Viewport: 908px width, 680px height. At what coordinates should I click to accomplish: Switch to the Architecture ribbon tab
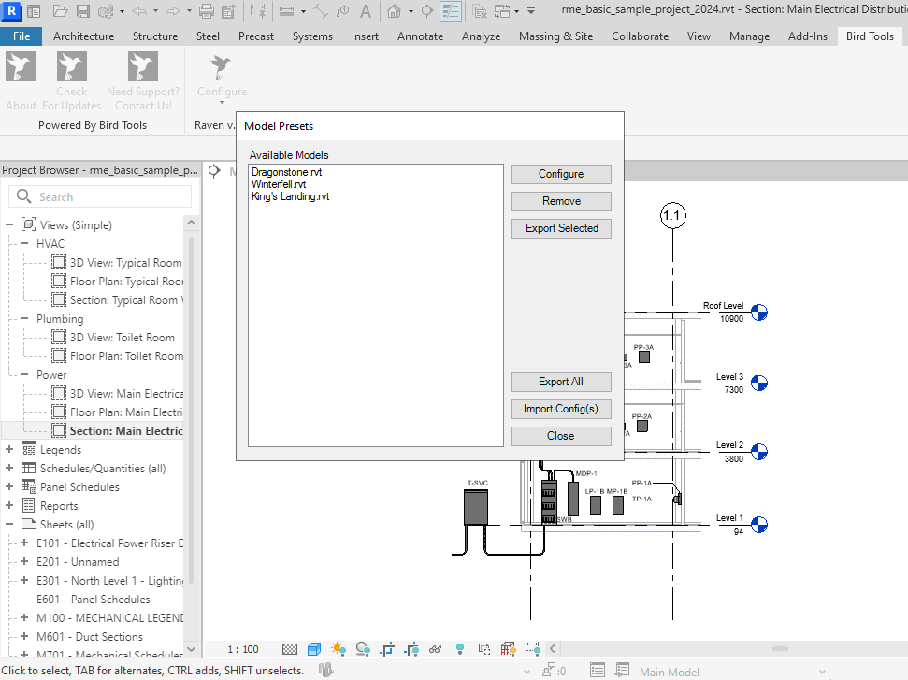point(83,36)
